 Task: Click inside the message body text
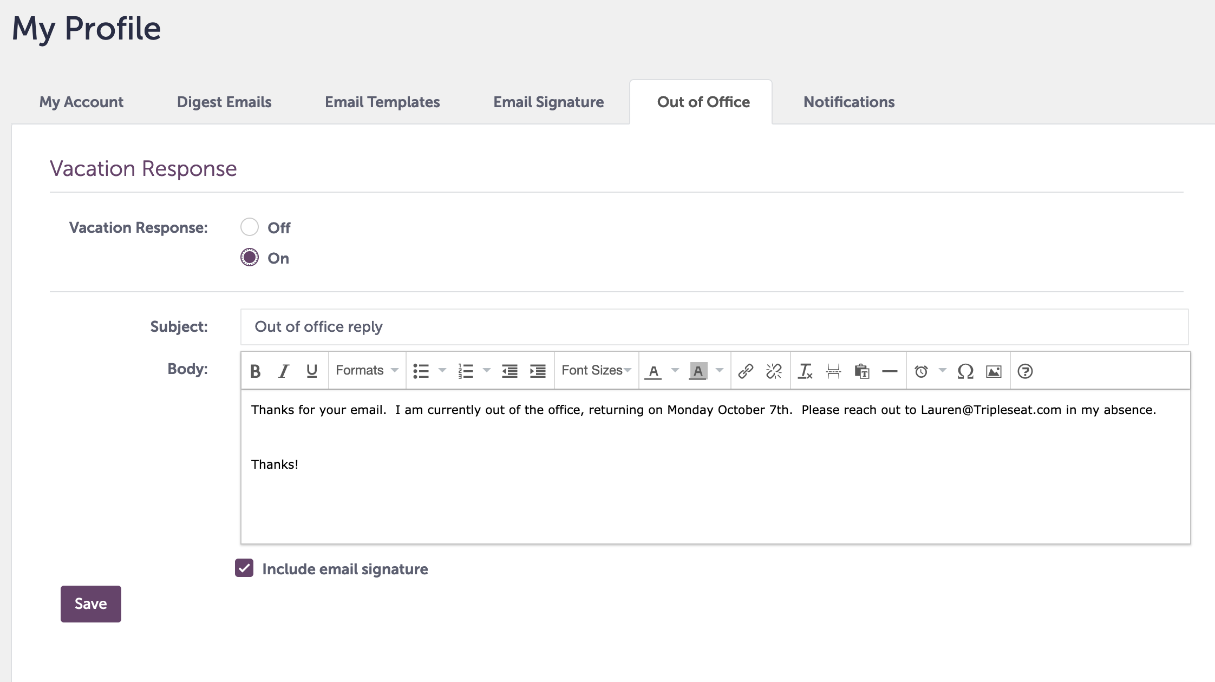[703, 410]
